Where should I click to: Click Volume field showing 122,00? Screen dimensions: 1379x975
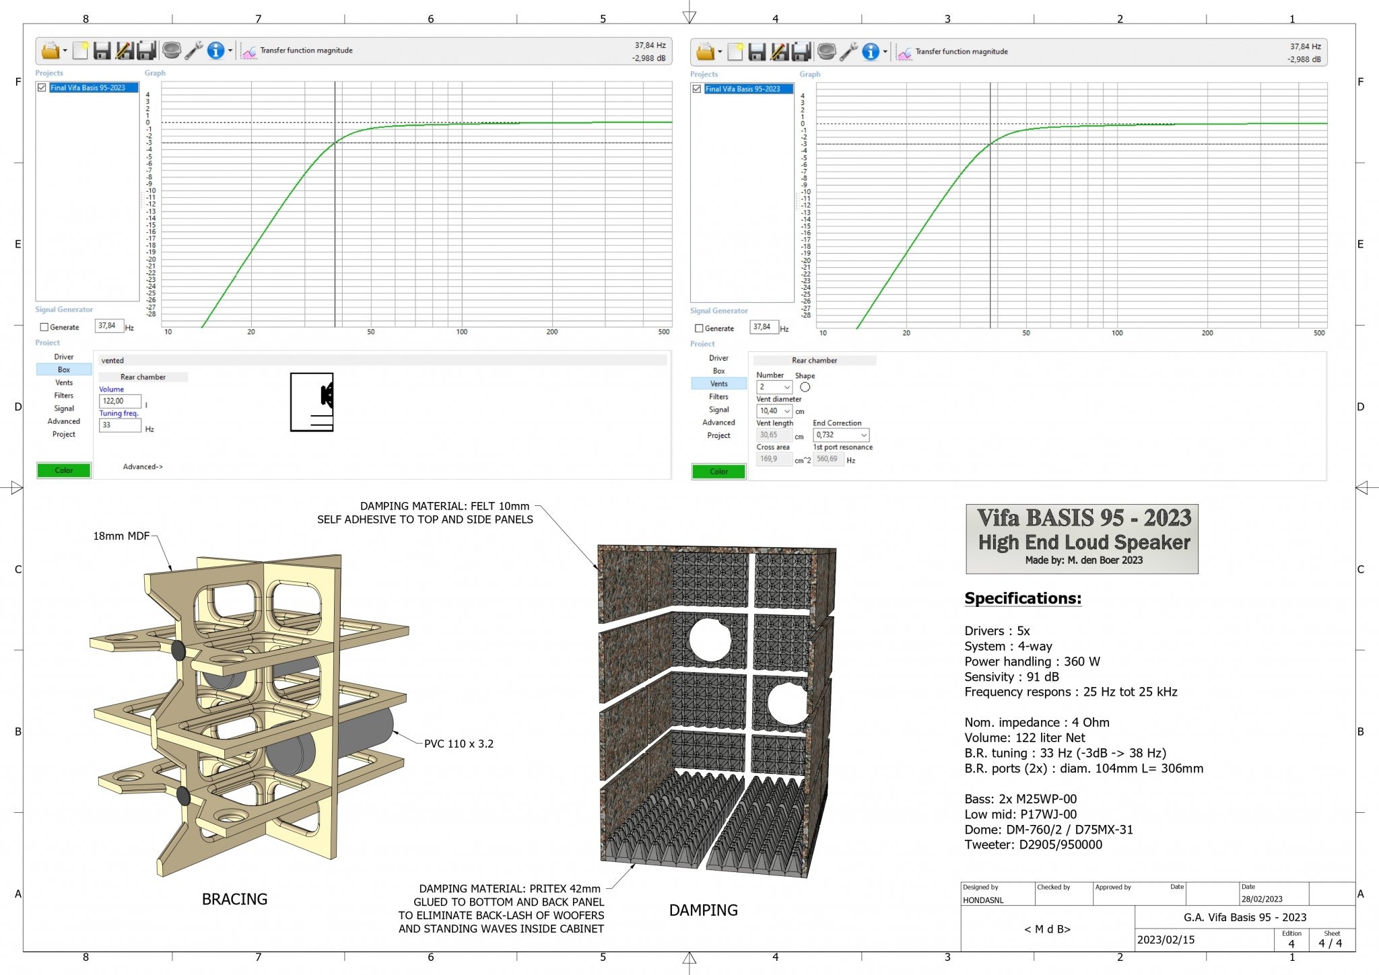click(120, 401)
